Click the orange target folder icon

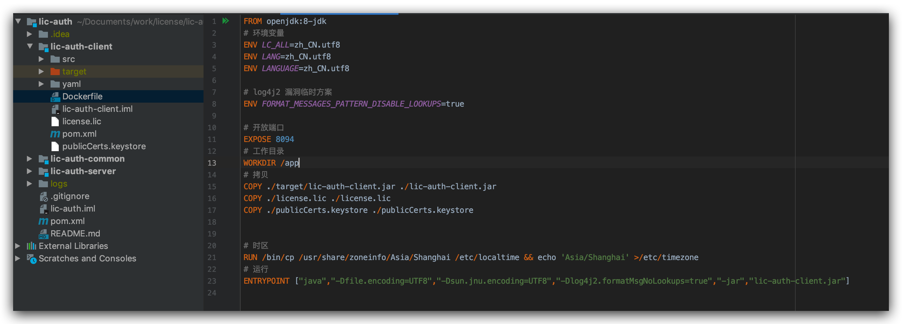(x=55, y=72)
